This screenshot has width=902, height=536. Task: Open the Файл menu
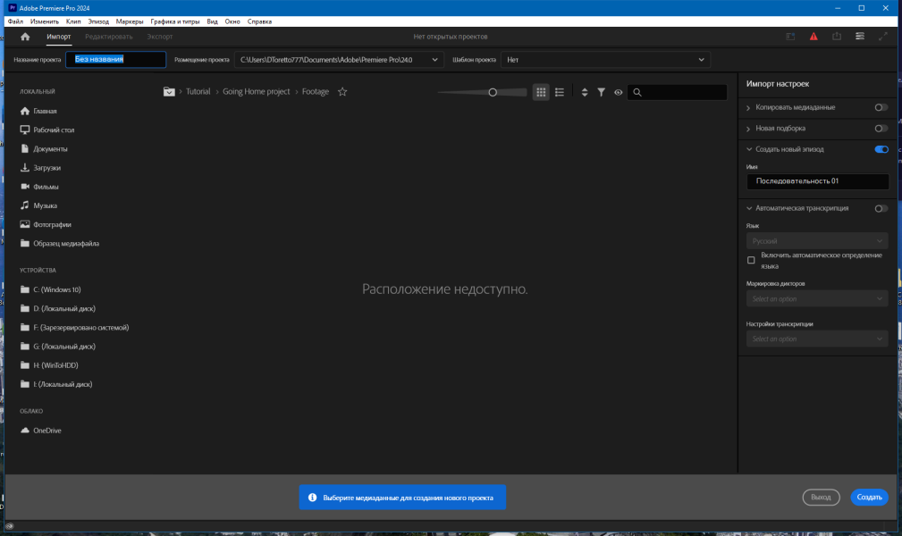coord(15,21)
